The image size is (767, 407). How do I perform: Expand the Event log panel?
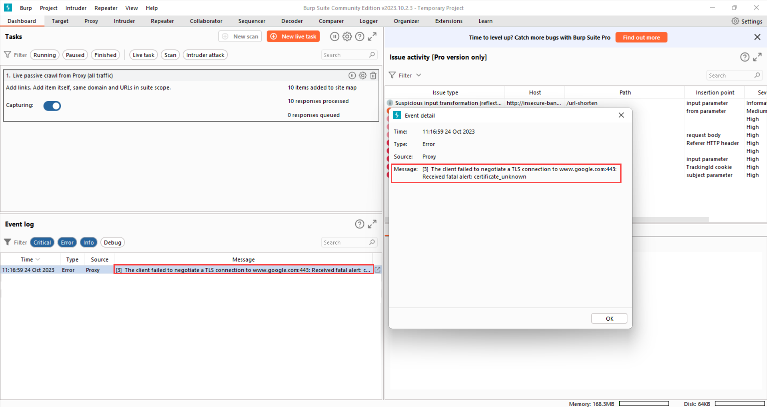(372, 224)
